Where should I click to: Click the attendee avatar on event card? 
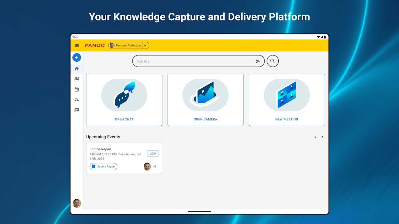[147, 167]
